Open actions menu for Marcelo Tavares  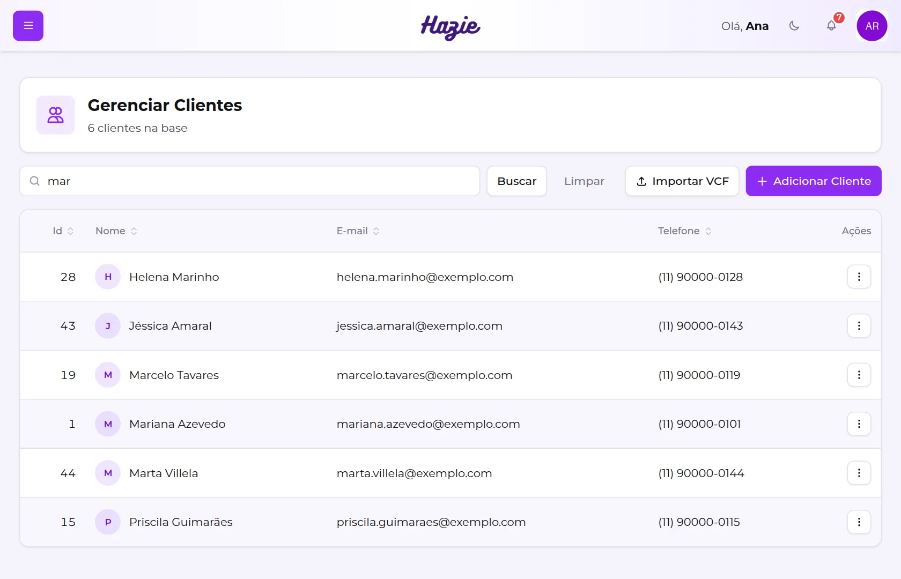[859, 375]
